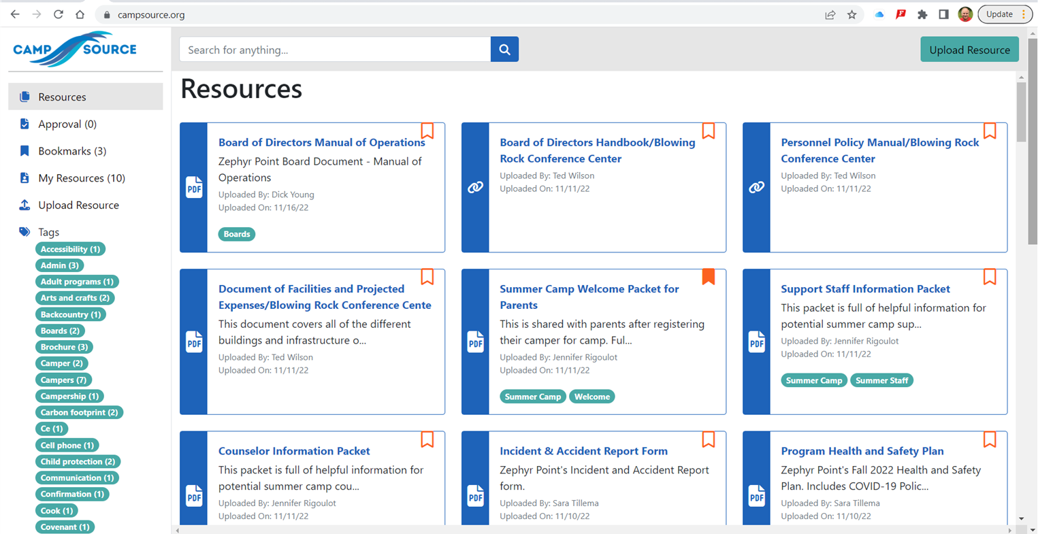Click the blue search magnifier button
This screenshot has width=1038, height=534.
(x=504, y=50)
